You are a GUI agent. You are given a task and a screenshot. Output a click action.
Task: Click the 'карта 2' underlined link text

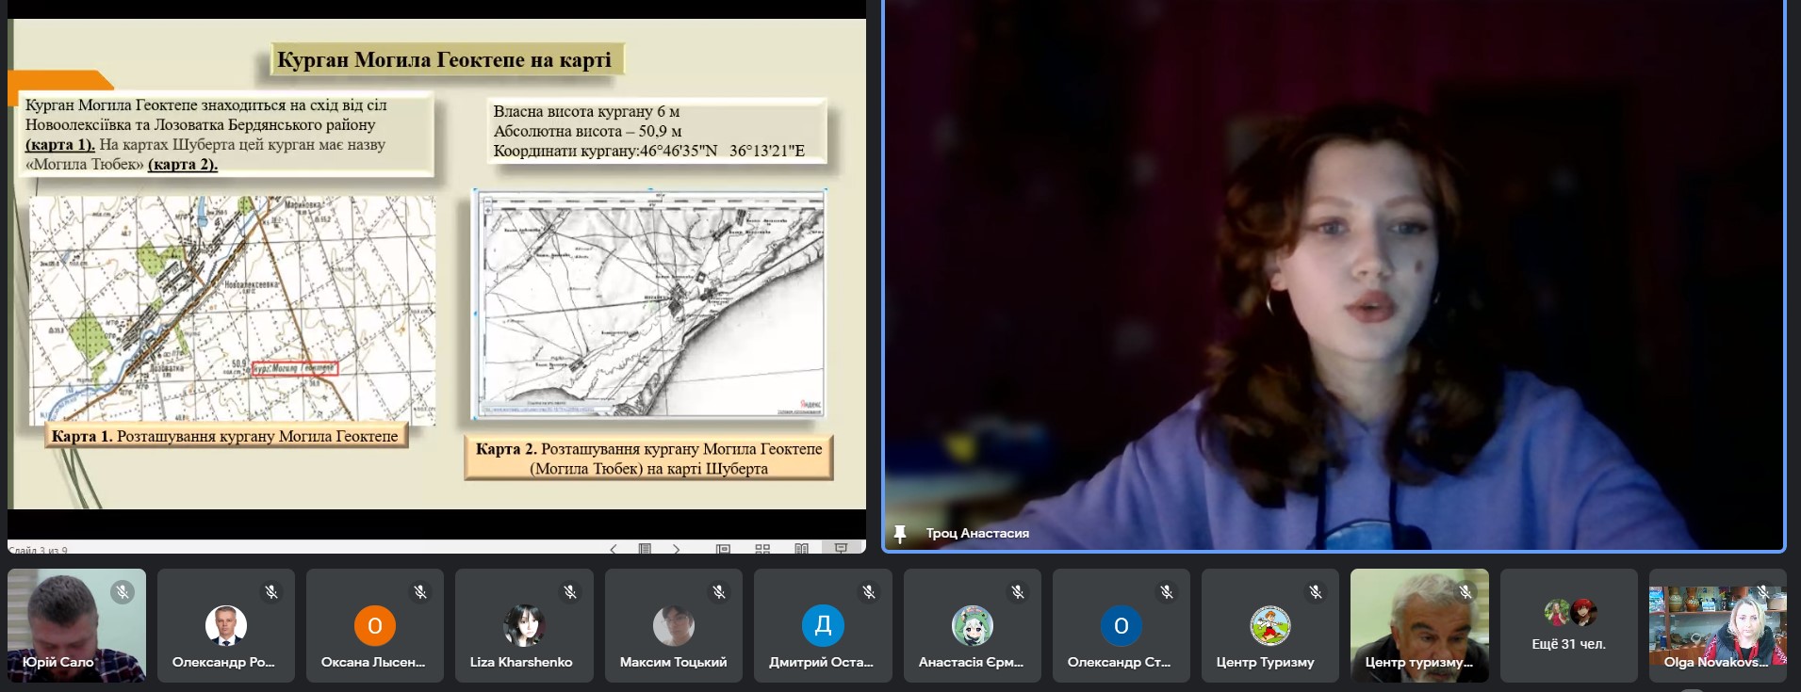pyautogui.click(x=182, y=165)
